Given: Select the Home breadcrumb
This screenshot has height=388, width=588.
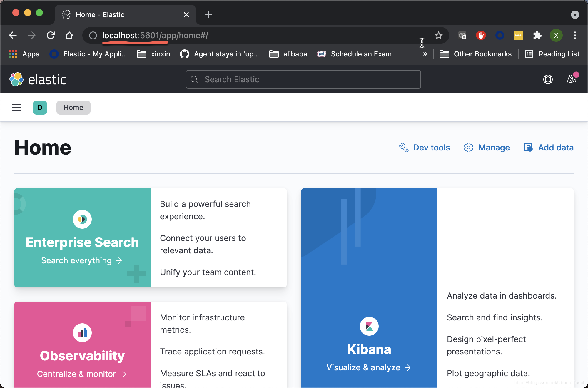Looking at the screenshot, I should click(73, 108).
